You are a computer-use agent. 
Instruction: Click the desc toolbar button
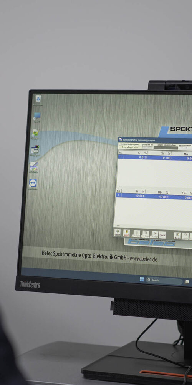point(177,236)
